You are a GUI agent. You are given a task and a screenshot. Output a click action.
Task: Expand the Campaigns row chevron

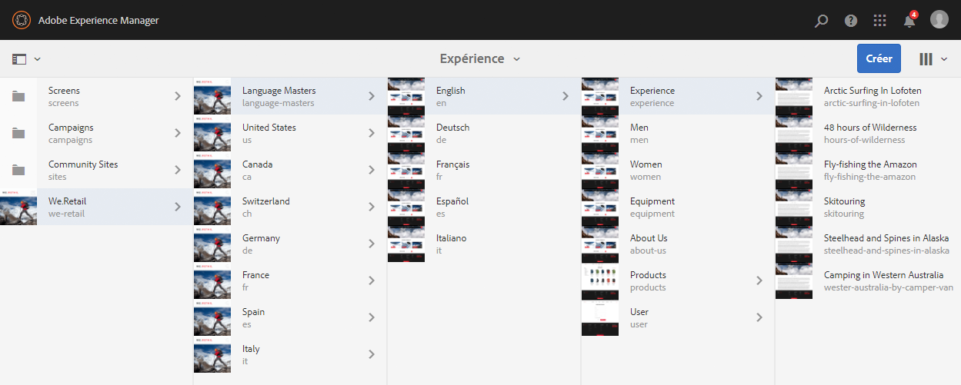[x=177, y=133]
